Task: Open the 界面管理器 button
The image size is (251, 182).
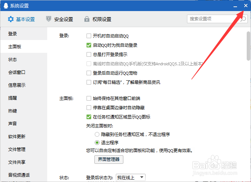Action: tap(109, 160)
